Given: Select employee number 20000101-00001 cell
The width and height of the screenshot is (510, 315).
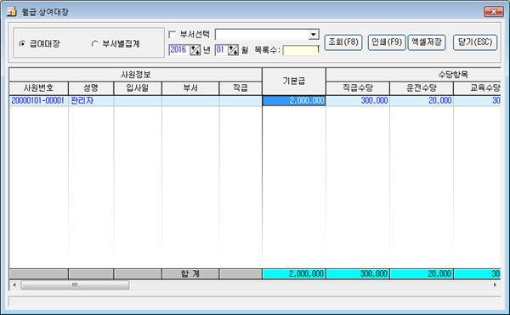Looking at the screenshot, I should [x=39, y=101].
